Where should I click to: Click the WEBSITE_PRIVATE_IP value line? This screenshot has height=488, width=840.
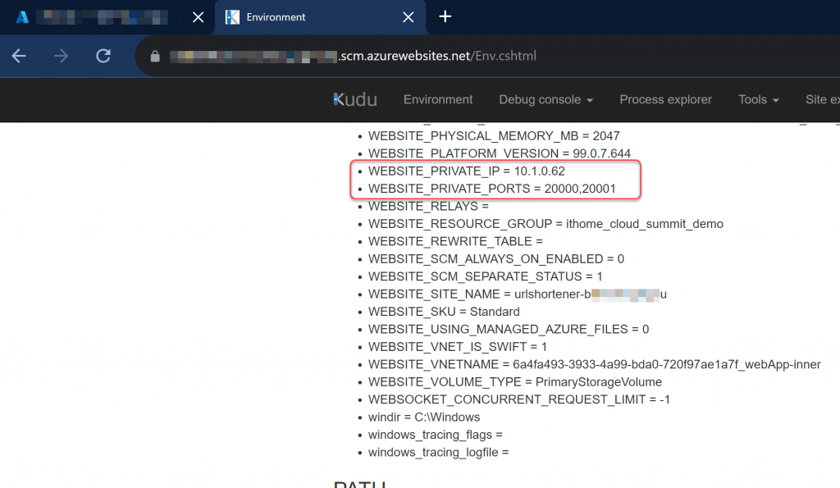(x=466, y=171)
